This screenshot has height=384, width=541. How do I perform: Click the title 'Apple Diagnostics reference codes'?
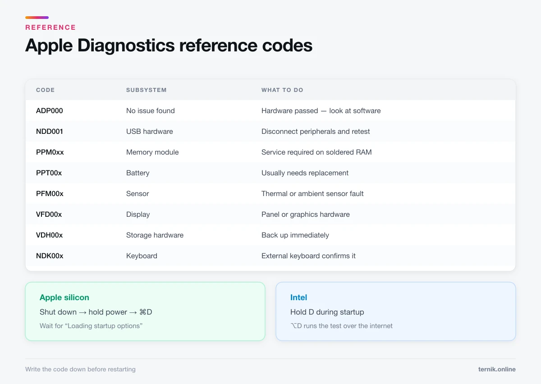[169, 46]
